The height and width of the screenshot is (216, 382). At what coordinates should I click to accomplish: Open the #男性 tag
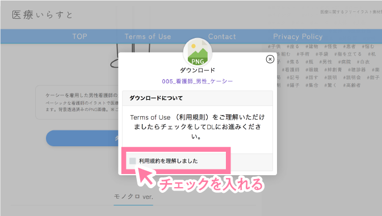click(x=325, y=62)
